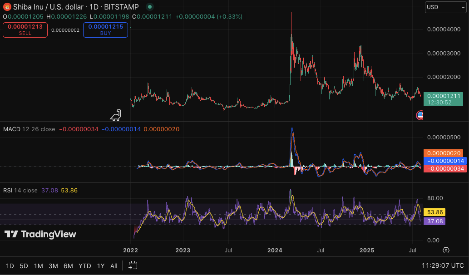Click the RSI 80.00 axis label

(x=435, y=198)
